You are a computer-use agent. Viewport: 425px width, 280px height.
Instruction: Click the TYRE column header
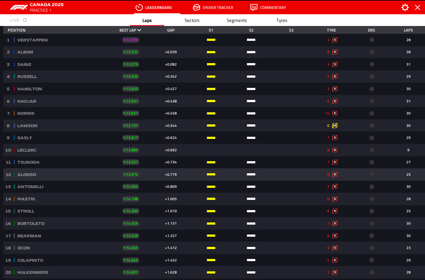[331, 30]
